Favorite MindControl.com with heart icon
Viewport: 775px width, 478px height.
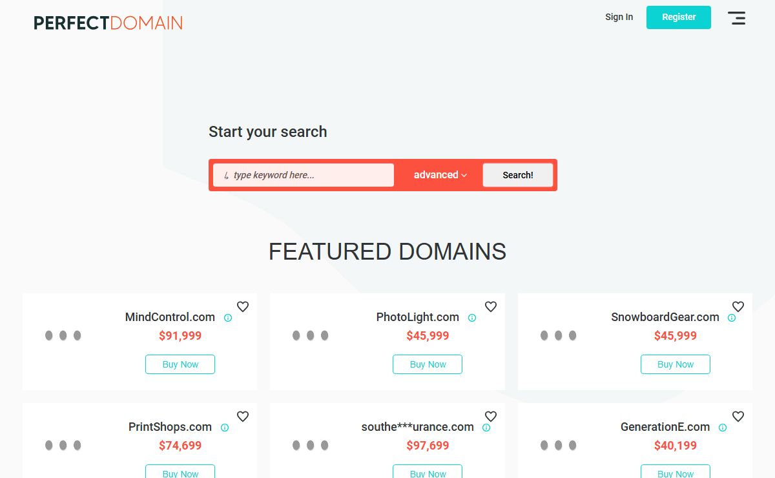pyautogui.click(x=243, y=307)
